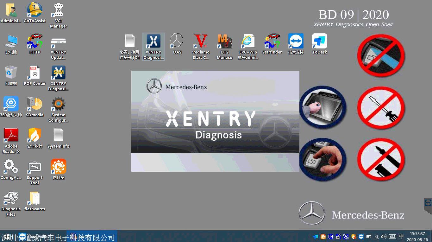Viewport: 432px width, 242px height.
Task: Open 安全软件 security software shortcut
Action: tap(35, 138)
